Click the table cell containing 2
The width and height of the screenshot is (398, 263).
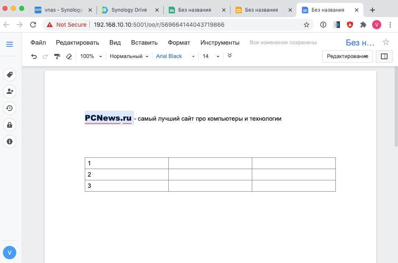pos(127,174)
